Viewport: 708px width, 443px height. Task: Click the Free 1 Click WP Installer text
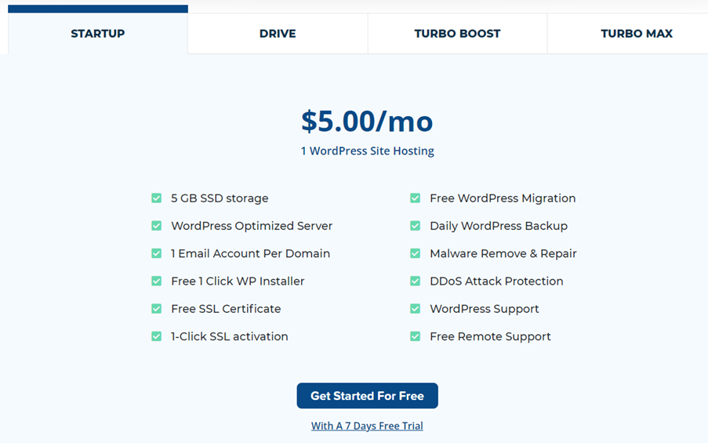pos(238,281)
